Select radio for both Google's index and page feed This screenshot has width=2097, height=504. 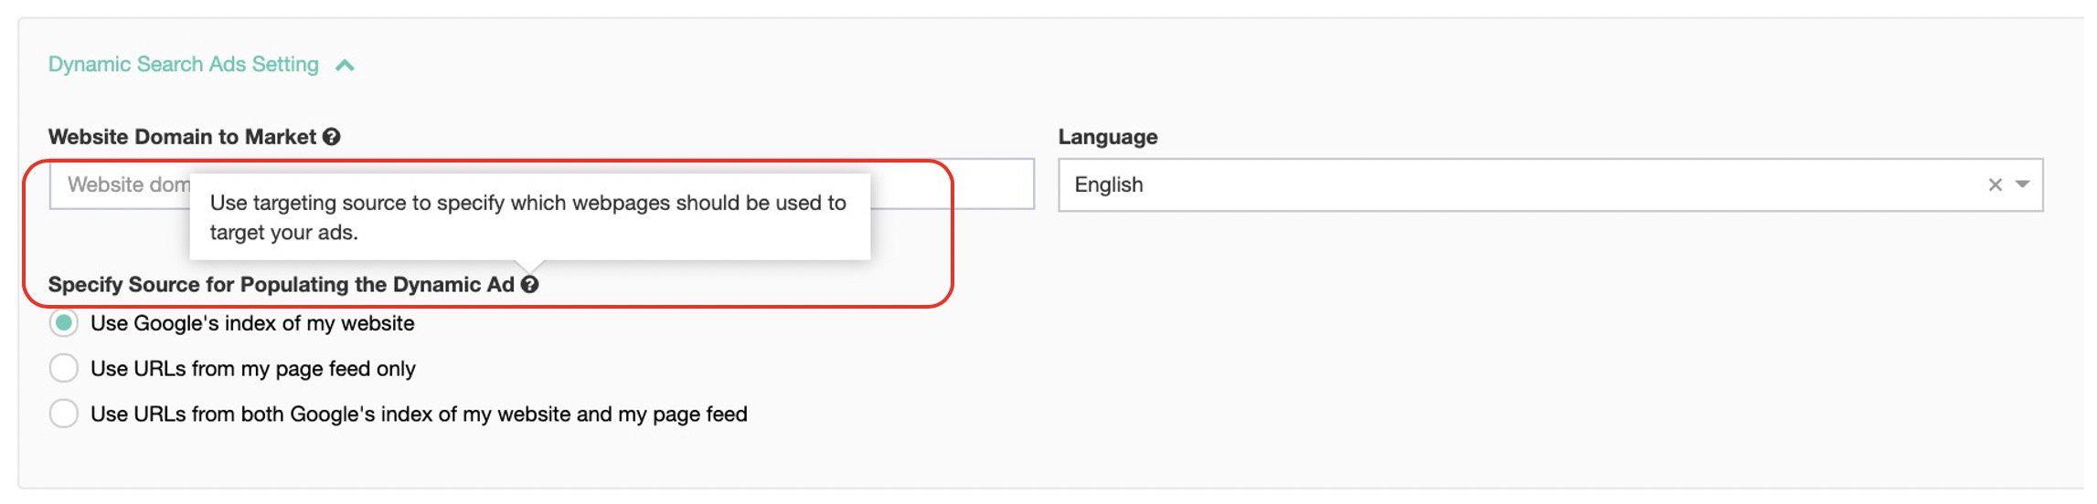click(64, 415)
